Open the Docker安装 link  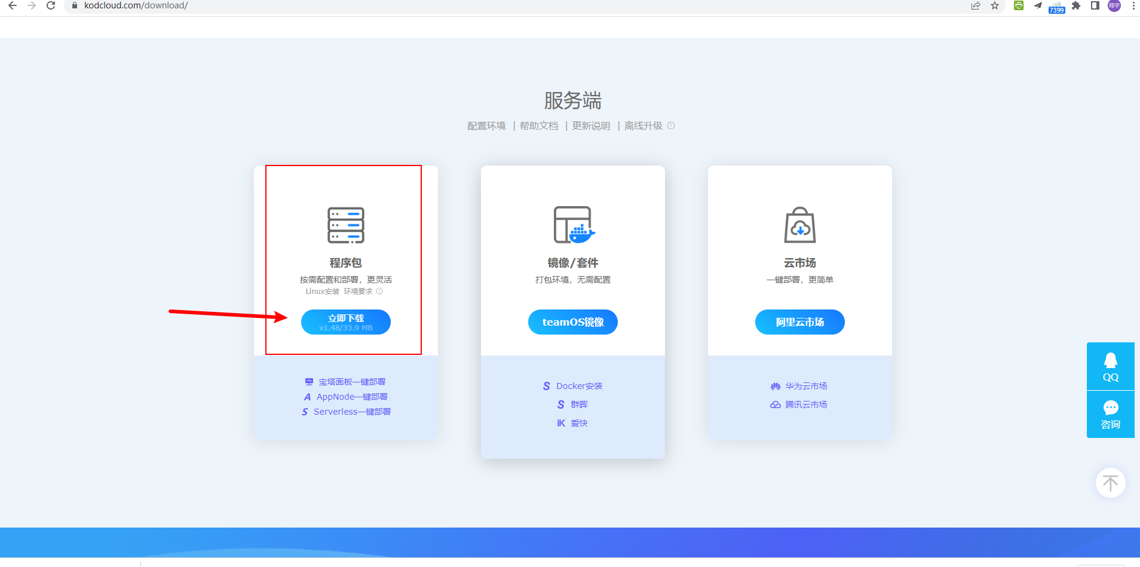(580, 386)
